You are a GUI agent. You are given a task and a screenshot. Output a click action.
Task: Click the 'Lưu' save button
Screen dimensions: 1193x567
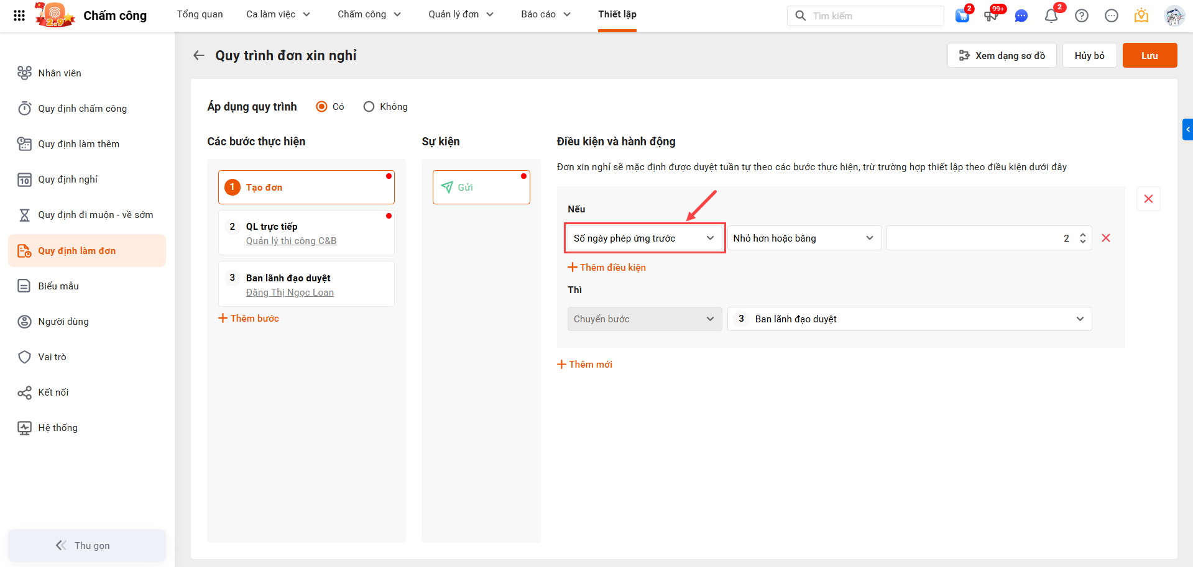point(1149,55)
